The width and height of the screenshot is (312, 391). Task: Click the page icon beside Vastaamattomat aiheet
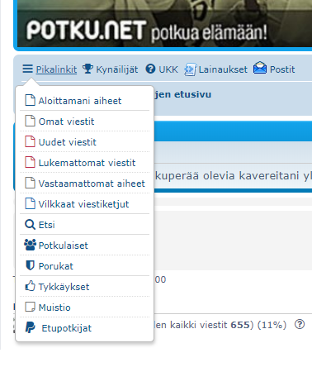(x=30, y=183)
